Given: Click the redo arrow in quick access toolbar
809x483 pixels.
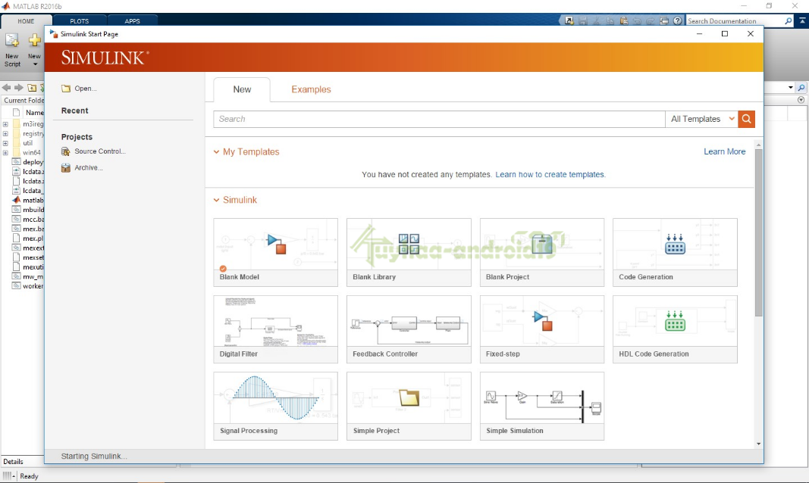Looking at the screenshot, I should point(651,21).
